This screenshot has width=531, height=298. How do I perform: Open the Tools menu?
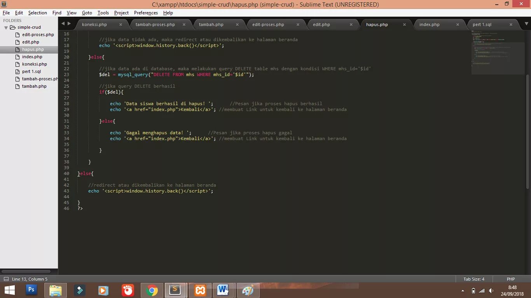point(103,13)
